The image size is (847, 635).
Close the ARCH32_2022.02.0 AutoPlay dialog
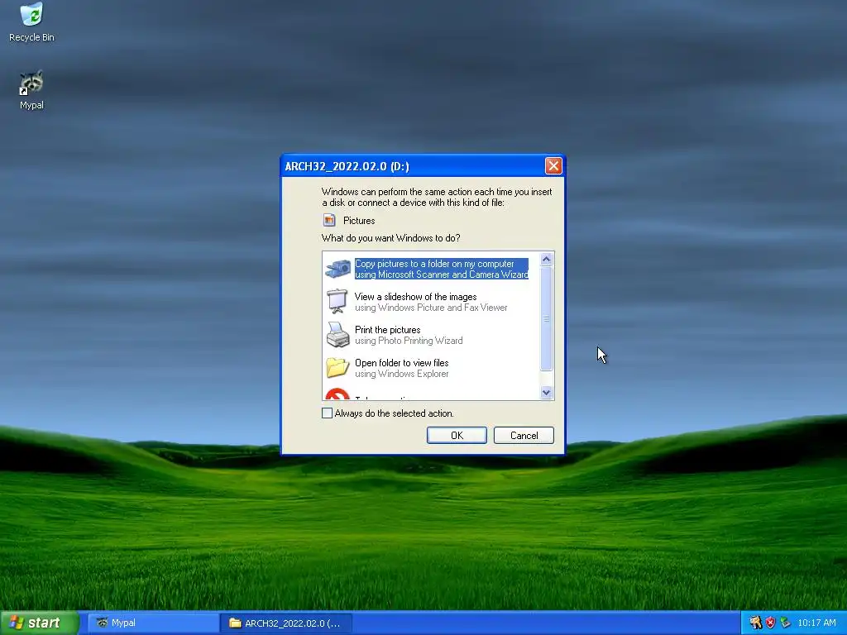553,165
